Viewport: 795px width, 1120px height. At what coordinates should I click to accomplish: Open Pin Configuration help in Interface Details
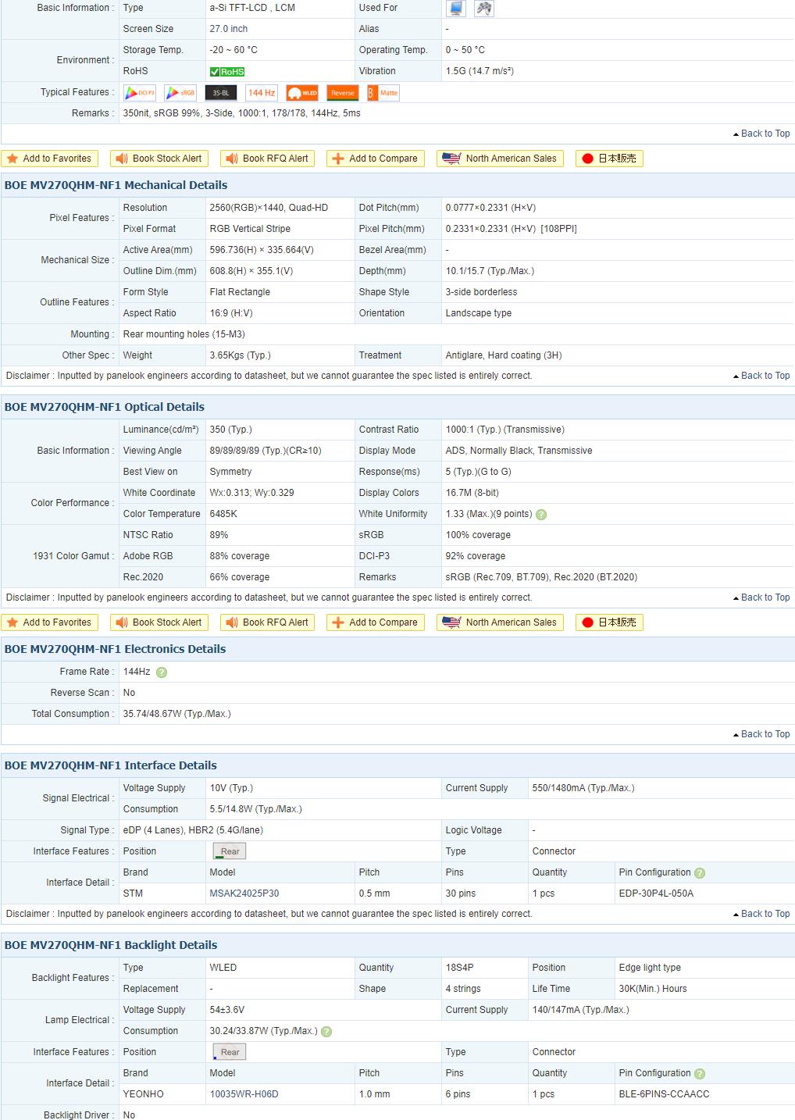click(700, 873)
